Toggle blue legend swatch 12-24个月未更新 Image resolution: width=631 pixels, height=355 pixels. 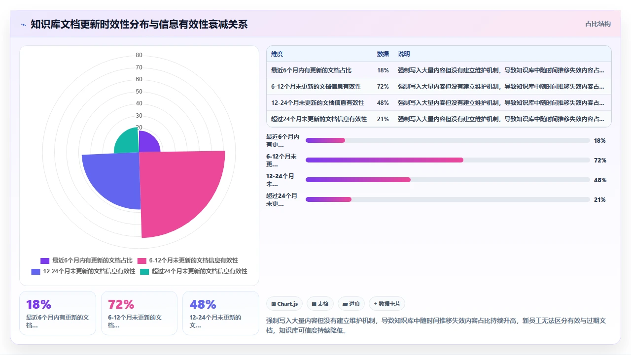pyautogui.click(x=35, y=271)
